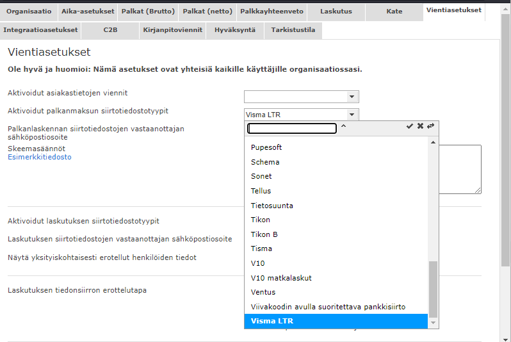511x342 pixels.
Task: Switch to the Laskutus tab
Action: 336,12
